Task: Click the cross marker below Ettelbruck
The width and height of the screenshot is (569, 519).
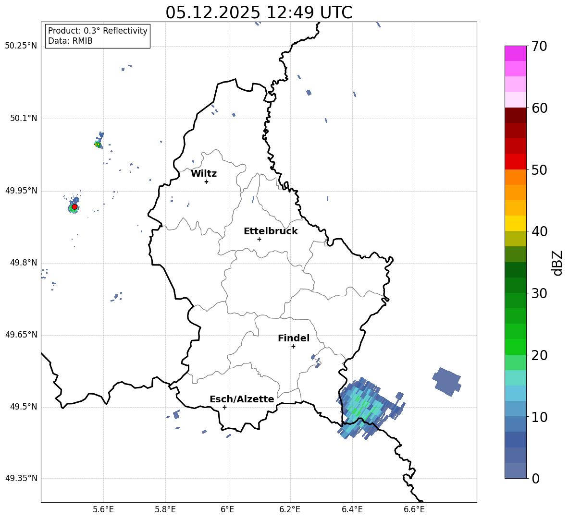Action: click(259, 239)
